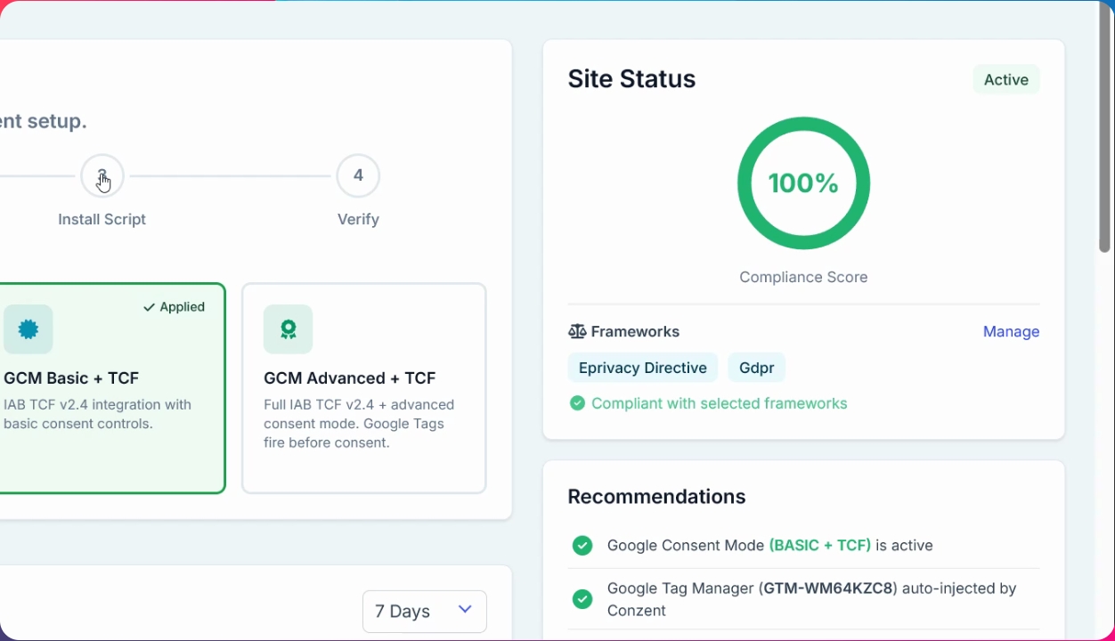The height and width of the screenshot is (641, 1115).
Task: Go to step 3 Install Script
Action: [x=102, y=176]
